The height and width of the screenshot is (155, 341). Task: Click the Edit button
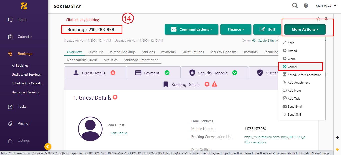pyautogui.click(x=268, y=29)
